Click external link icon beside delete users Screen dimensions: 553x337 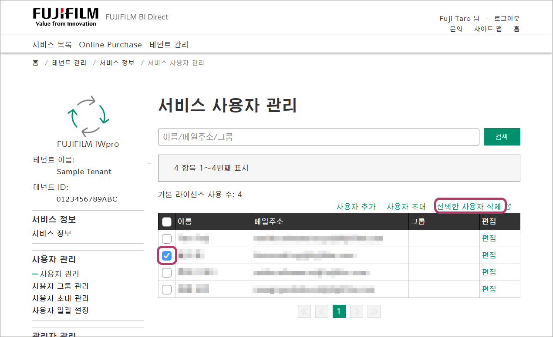click(x=508, y=207)
